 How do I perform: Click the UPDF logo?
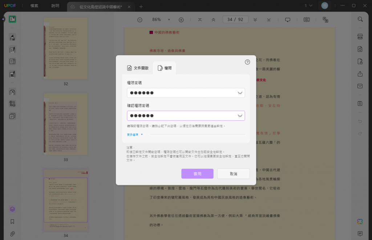pyautogui.click(x=10, y=5)
